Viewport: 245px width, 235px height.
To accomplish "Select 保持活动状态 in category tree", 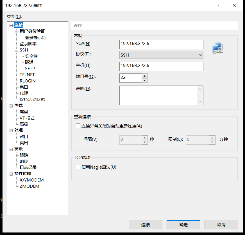I will 32,99.
